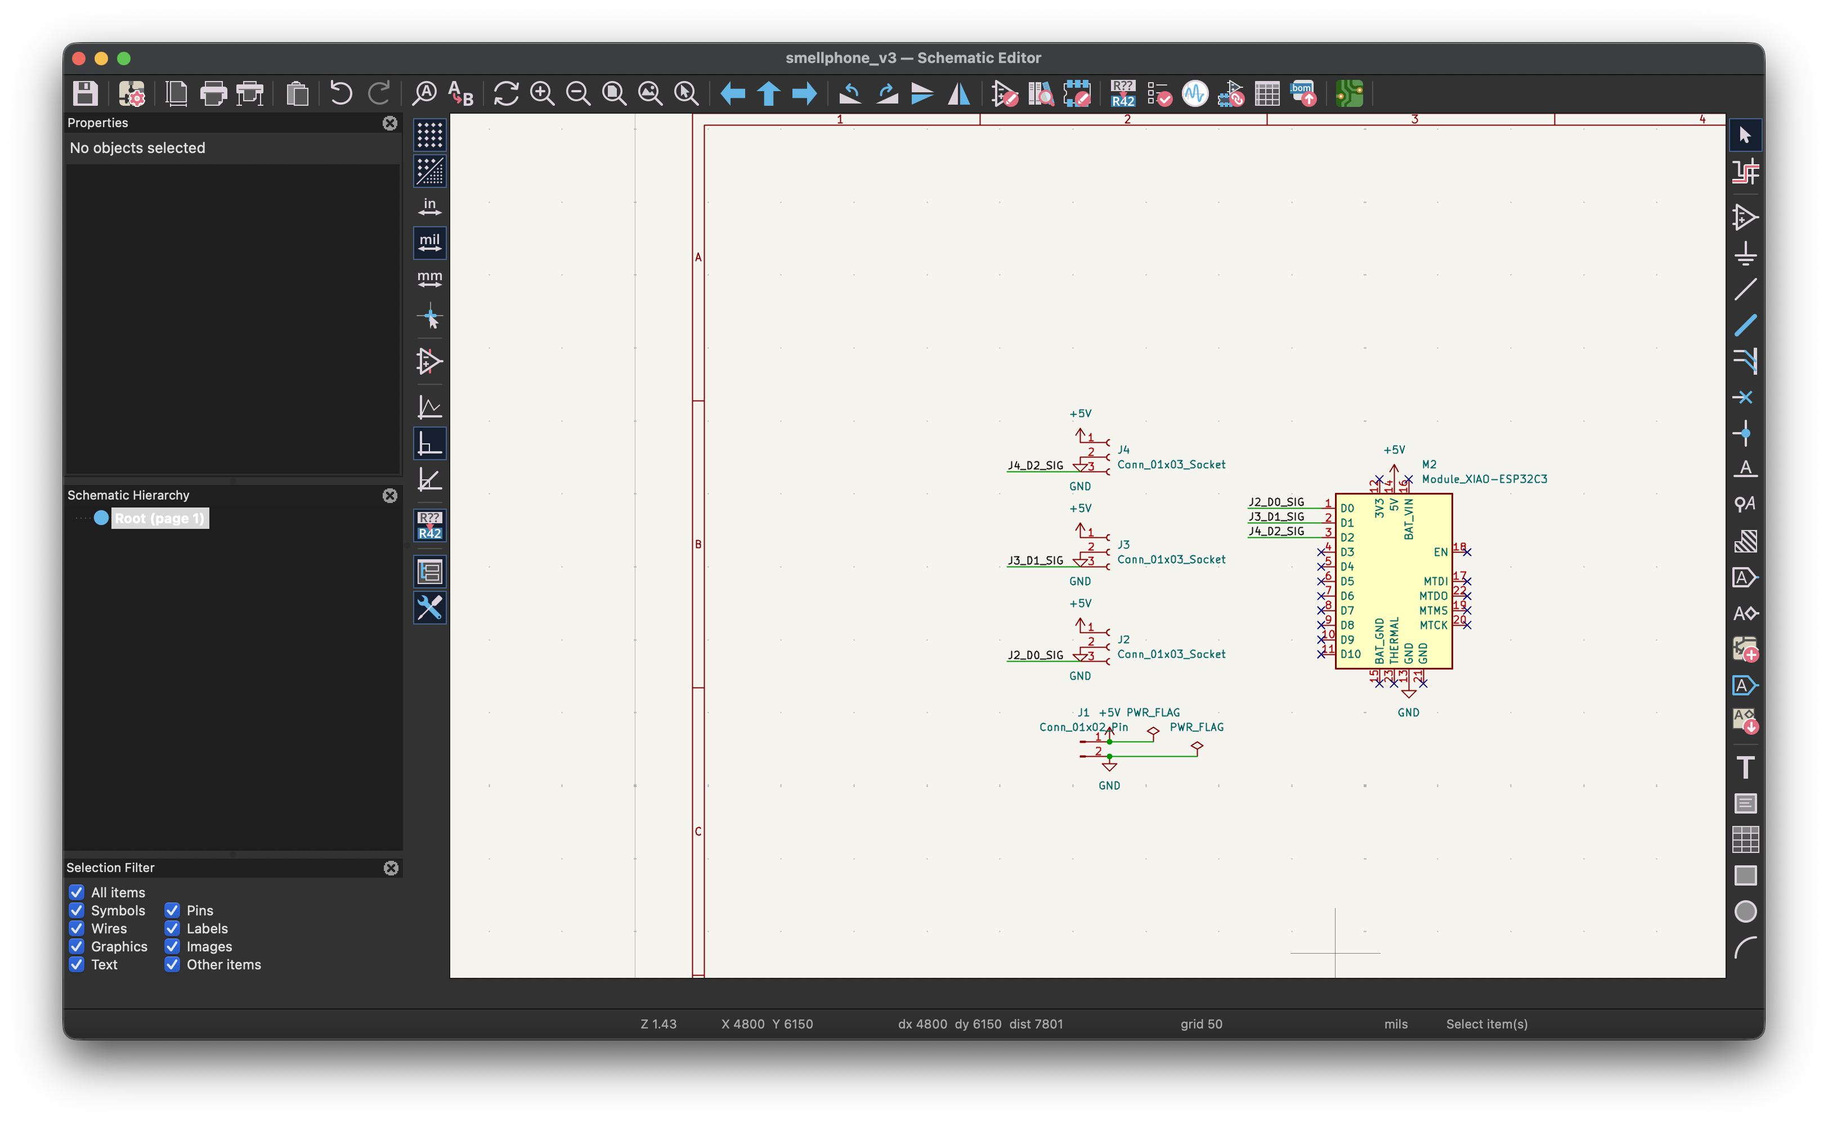Zoom to fit the schematic page

(614, 93)
